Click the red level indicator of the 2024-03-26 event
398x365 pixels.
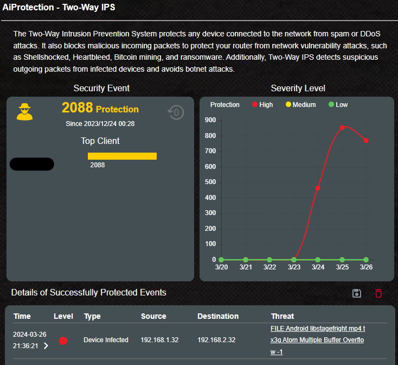pyautogui.click(x=63, y=341)
